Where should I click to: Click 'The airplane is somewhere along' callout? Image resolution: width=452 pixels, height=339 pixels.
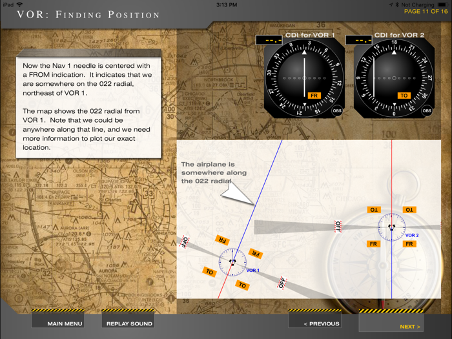click(x=214, y=172)
